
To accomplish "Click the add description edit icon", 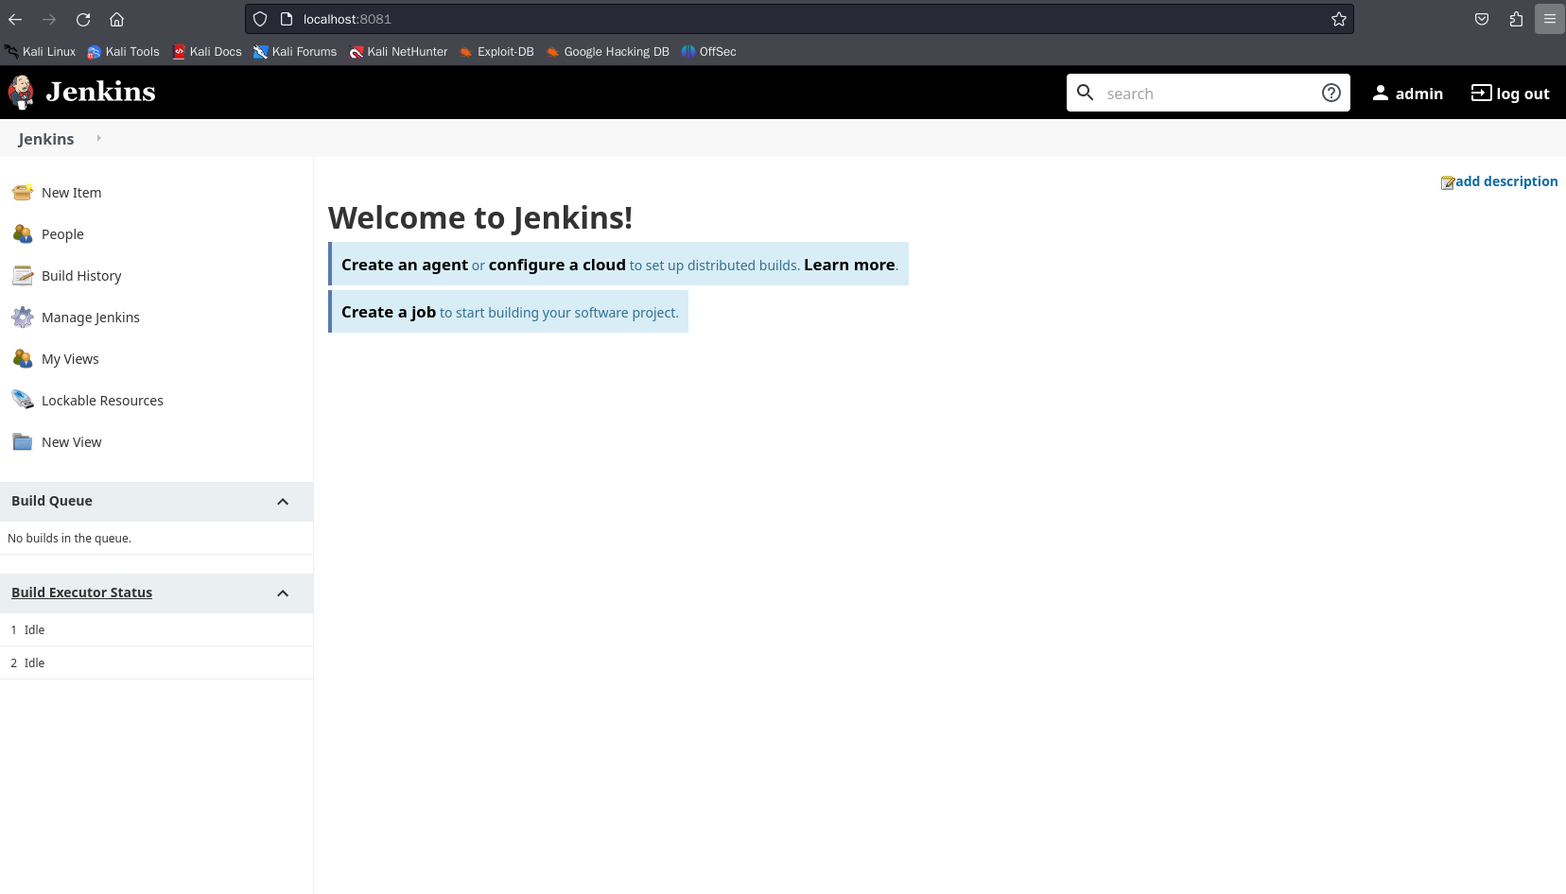I will (x=1448, y=182).
